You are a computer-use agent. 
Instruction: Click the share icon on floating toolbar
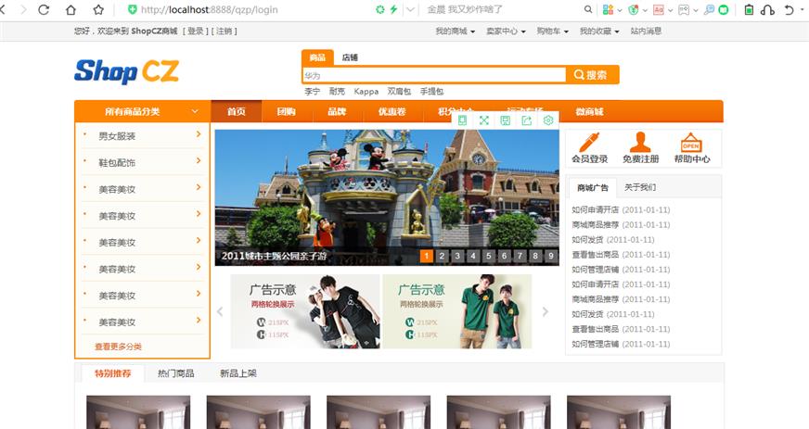click(527, 120)
